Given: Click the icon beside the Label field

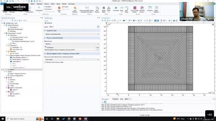Looking at the screenshot, I should [98, 27].
